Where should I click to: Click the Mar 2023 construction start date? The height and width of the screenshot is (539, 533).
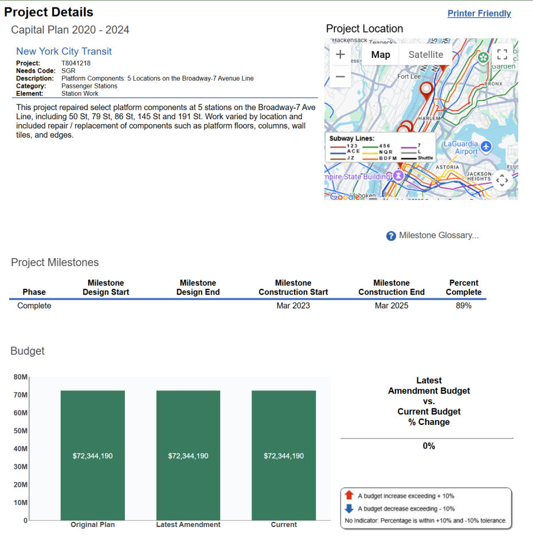pos(293,306)
